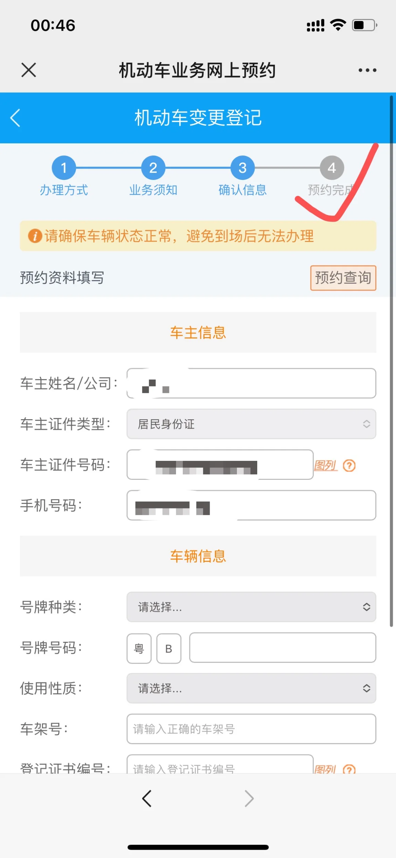396x858 pixels.
Task: Tap the bottom browser forward arrow
Action: [x=249, y=798]
